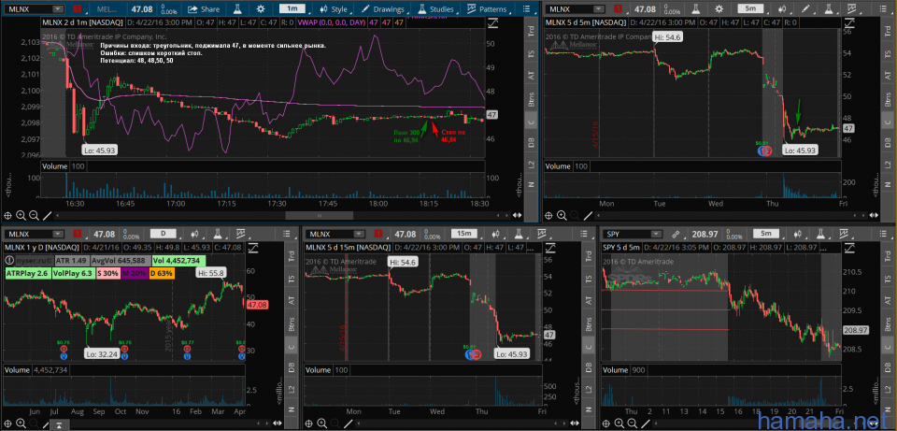Open symbol dropdown in daily MLNX chart
Image resolution: width=897 pixels, height=431 pixels.
pos(58,234)
